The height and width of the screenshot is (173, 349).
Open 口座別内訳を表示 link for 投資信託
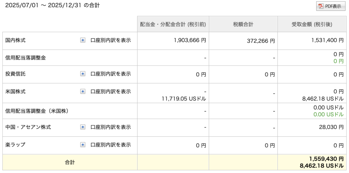[x=110, y=74]
